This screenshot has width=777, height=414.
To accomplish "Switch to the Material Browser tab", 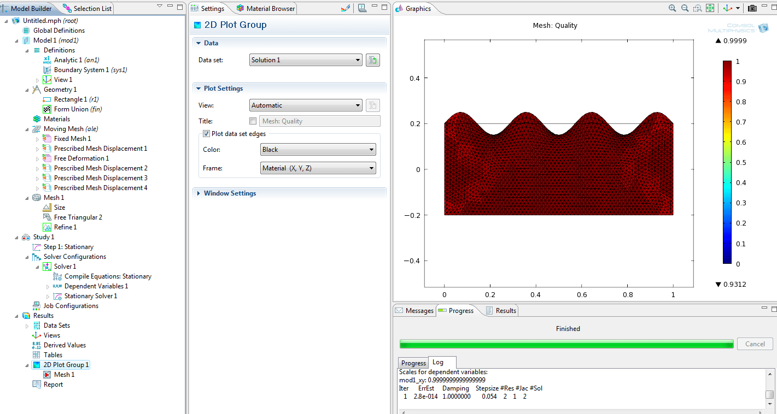I will point(266,9).
